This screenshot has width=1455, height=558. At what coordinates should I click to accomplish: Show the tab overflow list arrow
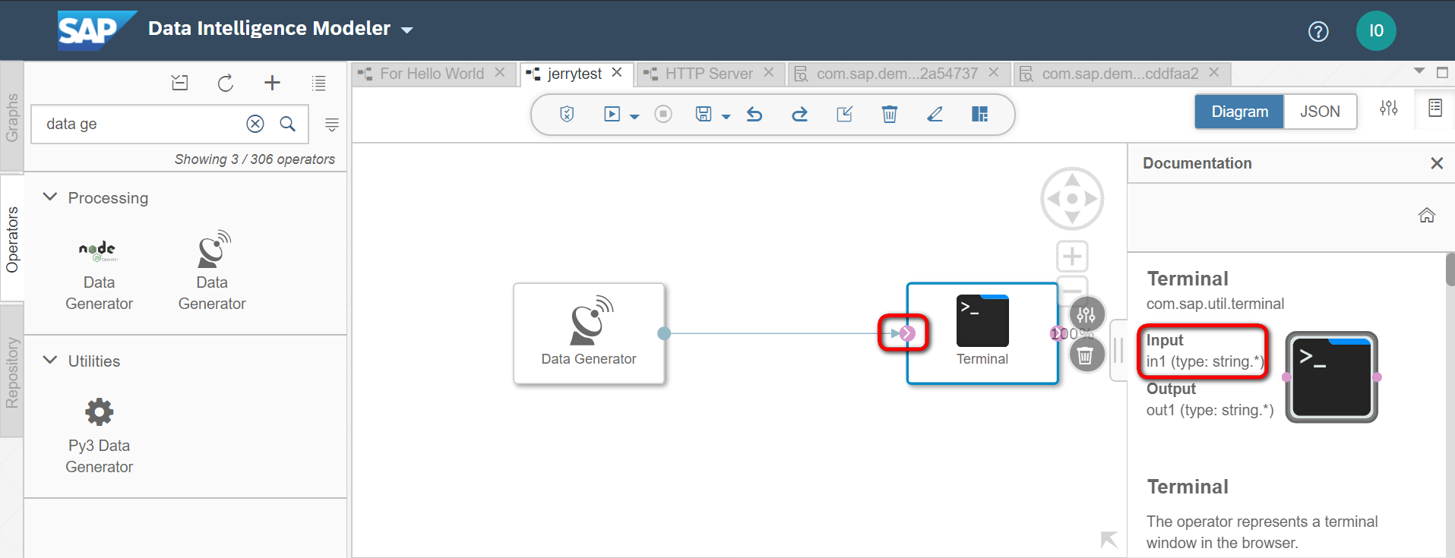coord(1419,71)
